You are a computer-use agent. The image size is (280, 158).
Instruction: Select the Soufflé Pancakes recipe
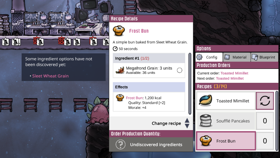tap(226, 121)
